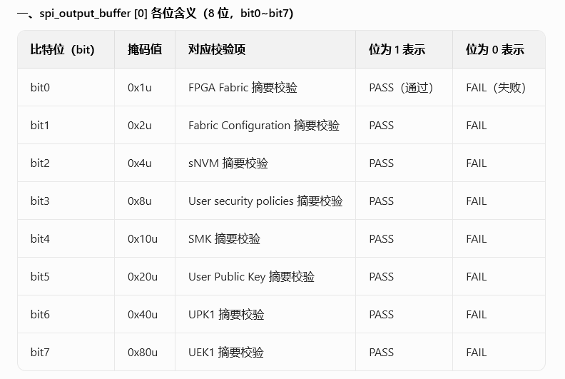
Task: Click the 位为 0 表示 header
Action: [x=495, y=49]
